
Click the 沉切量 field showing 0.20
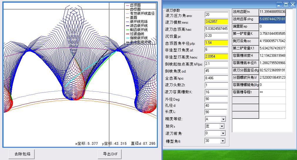pyautogui.click(x=217, y=36)
